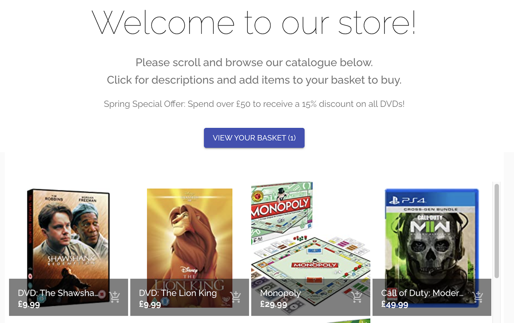514x323 pixels.
Task: Click the Lion King cover artwork
Action: click(x=190, y=232)
